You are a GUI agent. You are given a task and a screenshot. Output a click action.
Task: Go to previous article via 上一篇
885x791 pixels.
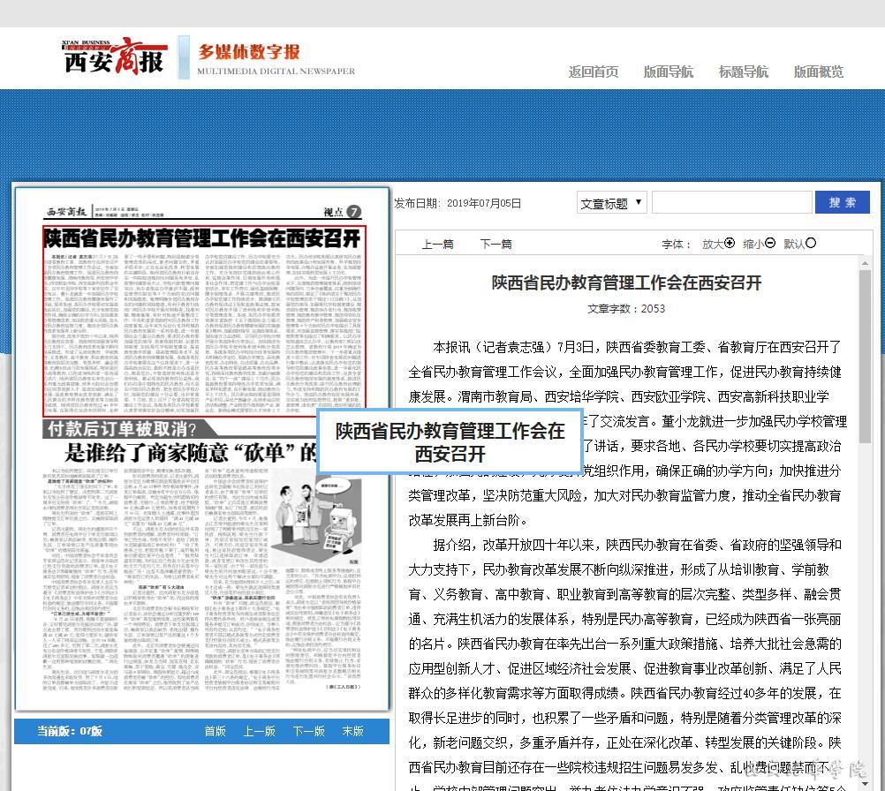pyautogui.click(x=437, y=245)
